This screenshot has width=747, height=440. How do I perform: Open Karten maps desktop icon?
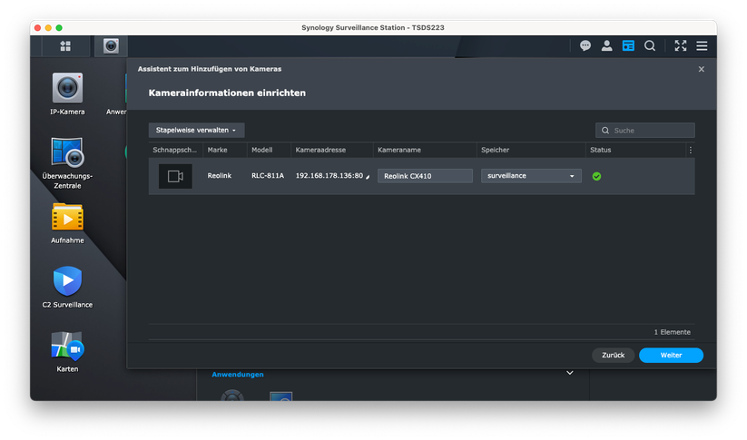(67, 352)
